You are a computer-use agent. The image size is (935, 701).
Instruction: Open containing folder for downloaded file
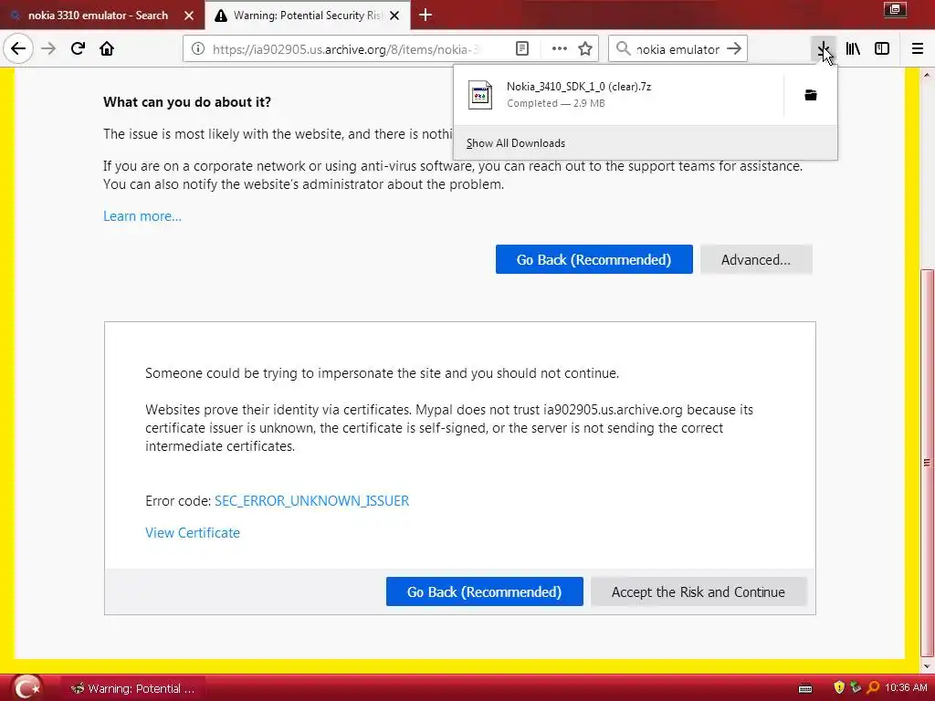click(811, 95)
